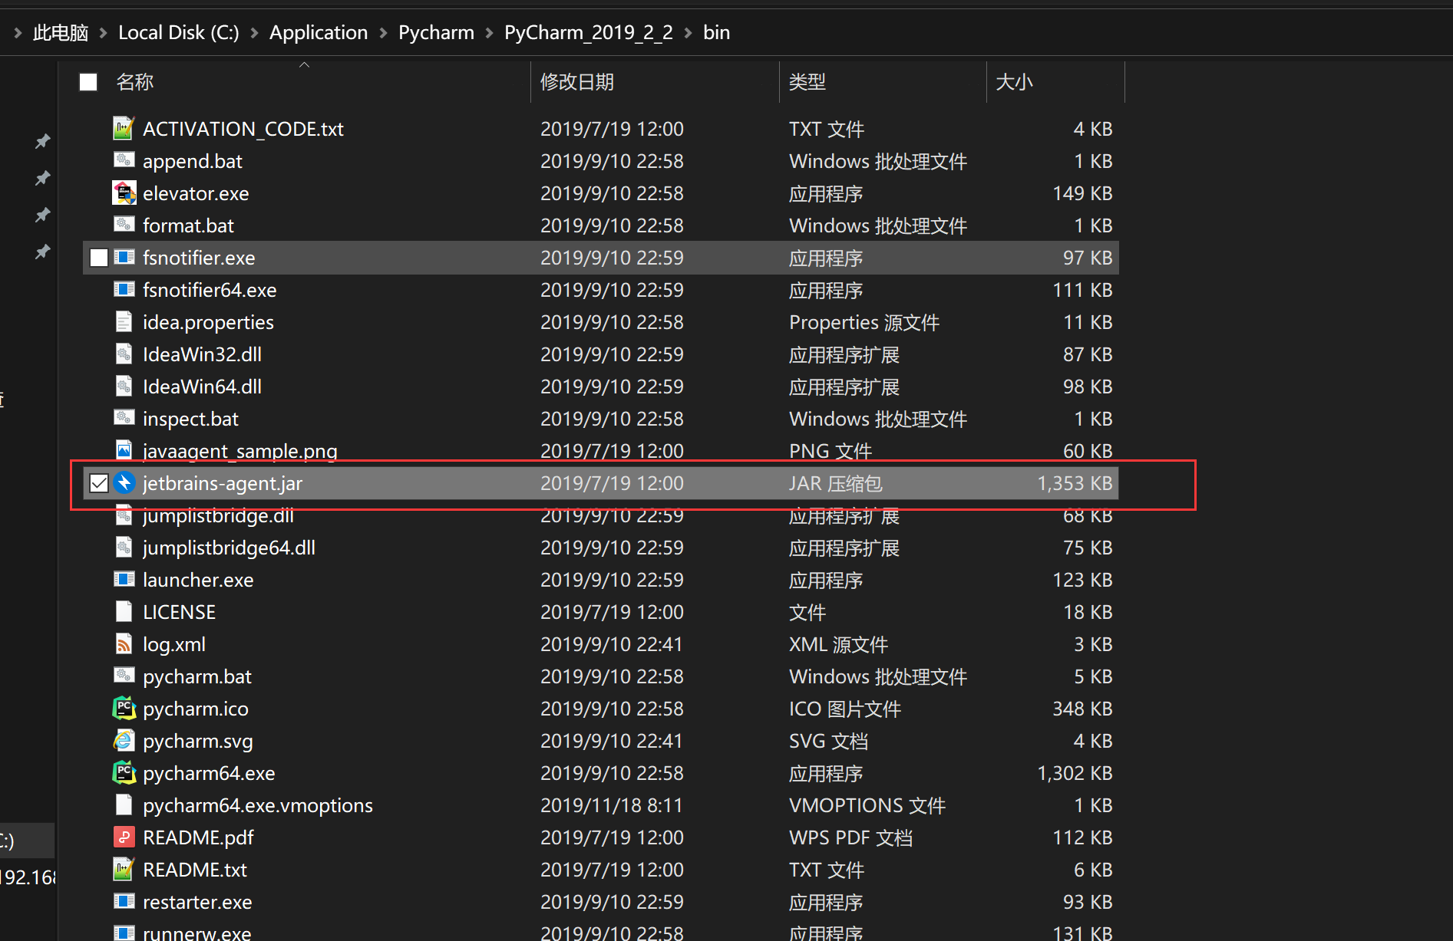This screenshot has height=941, width=1453.
Task: Click the pycharm.bat batch file icon
Action: 124,676
